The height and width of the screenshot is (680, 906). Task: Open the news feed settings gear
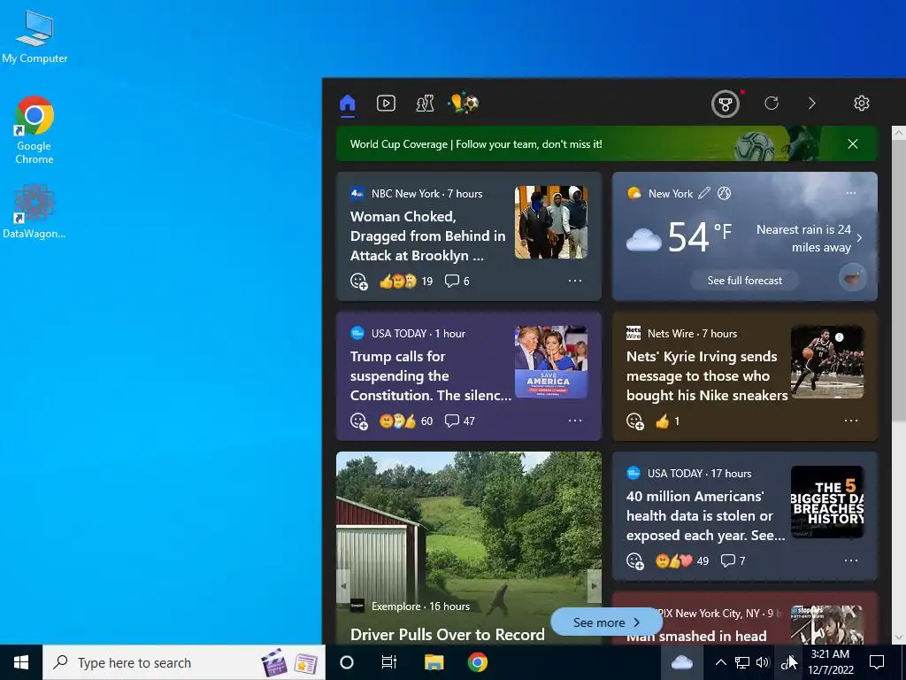862,104
